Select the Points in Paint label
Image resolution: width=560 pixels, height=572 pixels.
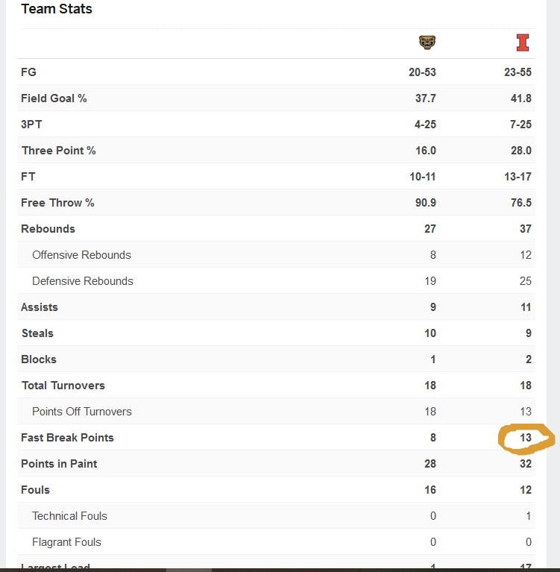[x=59, y=464]
